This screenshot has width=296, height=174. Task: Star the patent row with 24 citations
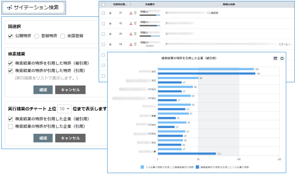pos(110,44)
